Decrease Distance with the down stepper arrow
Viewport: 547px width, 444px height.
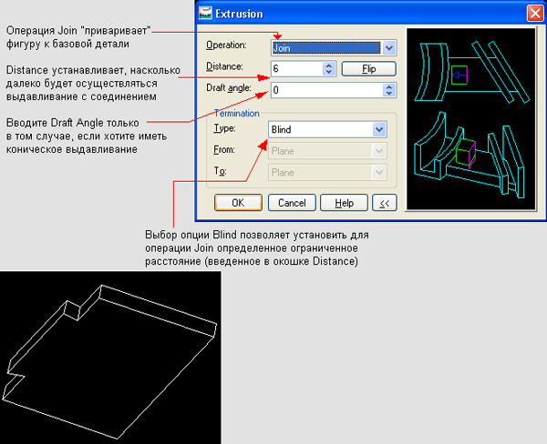click(327, 72)
